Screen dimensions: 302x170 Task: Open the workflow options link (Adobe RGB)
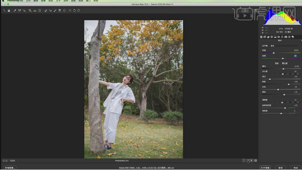point(146,168)
